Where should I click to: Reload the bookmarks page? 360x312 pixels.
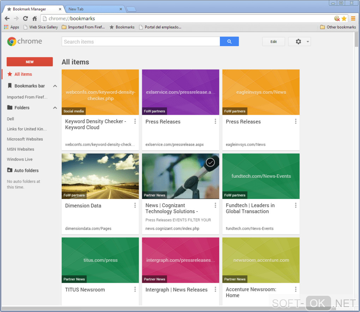coord(25,19)
